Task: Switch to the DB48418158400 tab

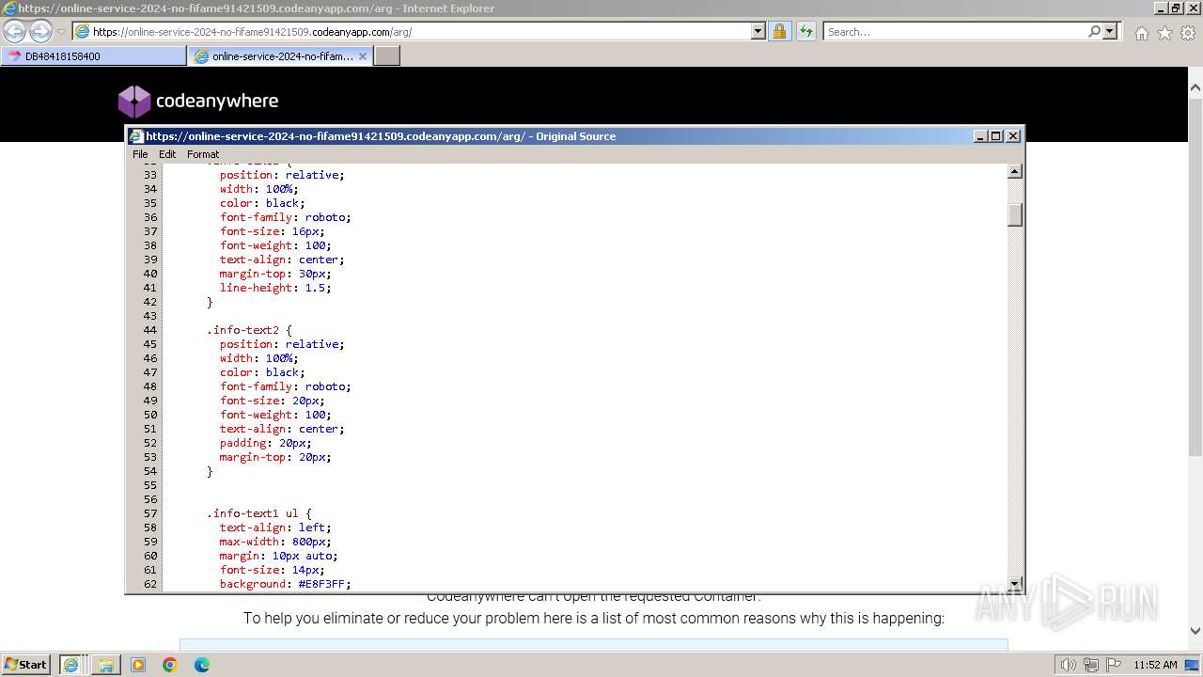Action: pos(94,56)
